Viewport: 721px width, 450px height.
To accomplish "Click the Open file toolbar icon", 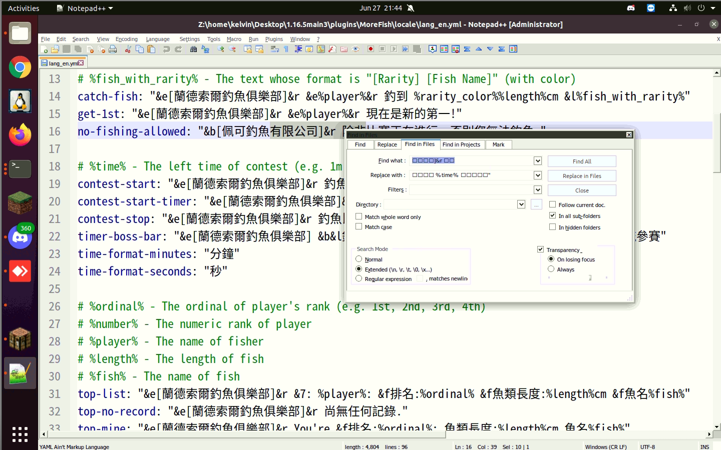I will click(x=55, y=49).
